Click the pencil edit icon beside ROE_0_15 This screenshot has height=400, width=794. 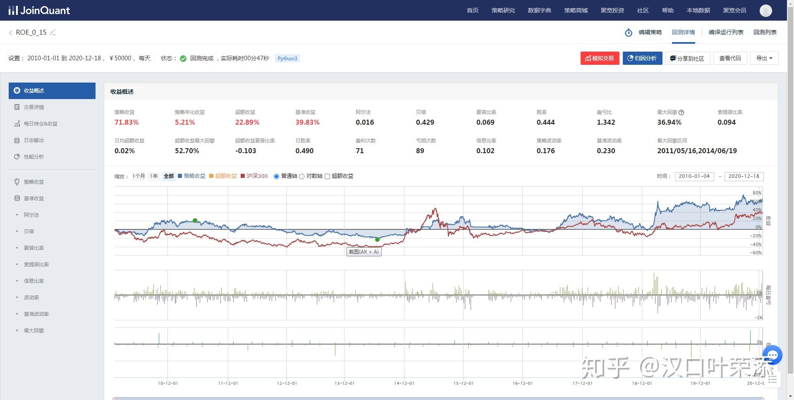point(53,32)
